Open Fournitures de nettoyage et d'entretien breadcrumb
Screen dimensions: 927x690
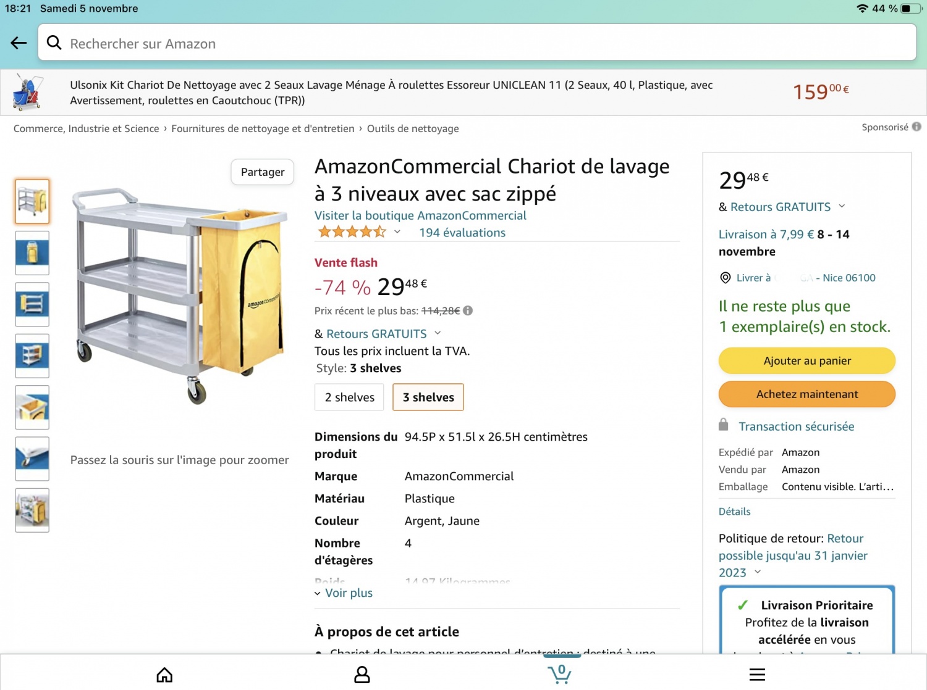point(263,128)
